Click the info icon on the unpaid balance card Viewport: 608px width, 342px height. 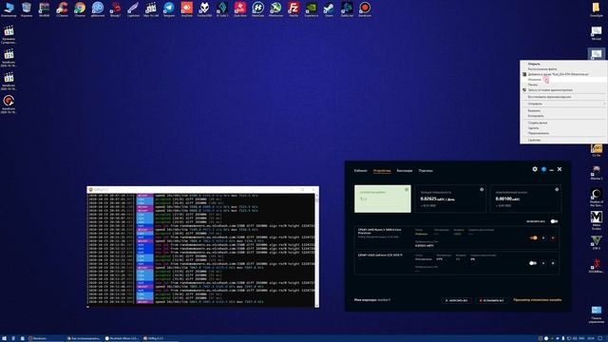point(557,190)
